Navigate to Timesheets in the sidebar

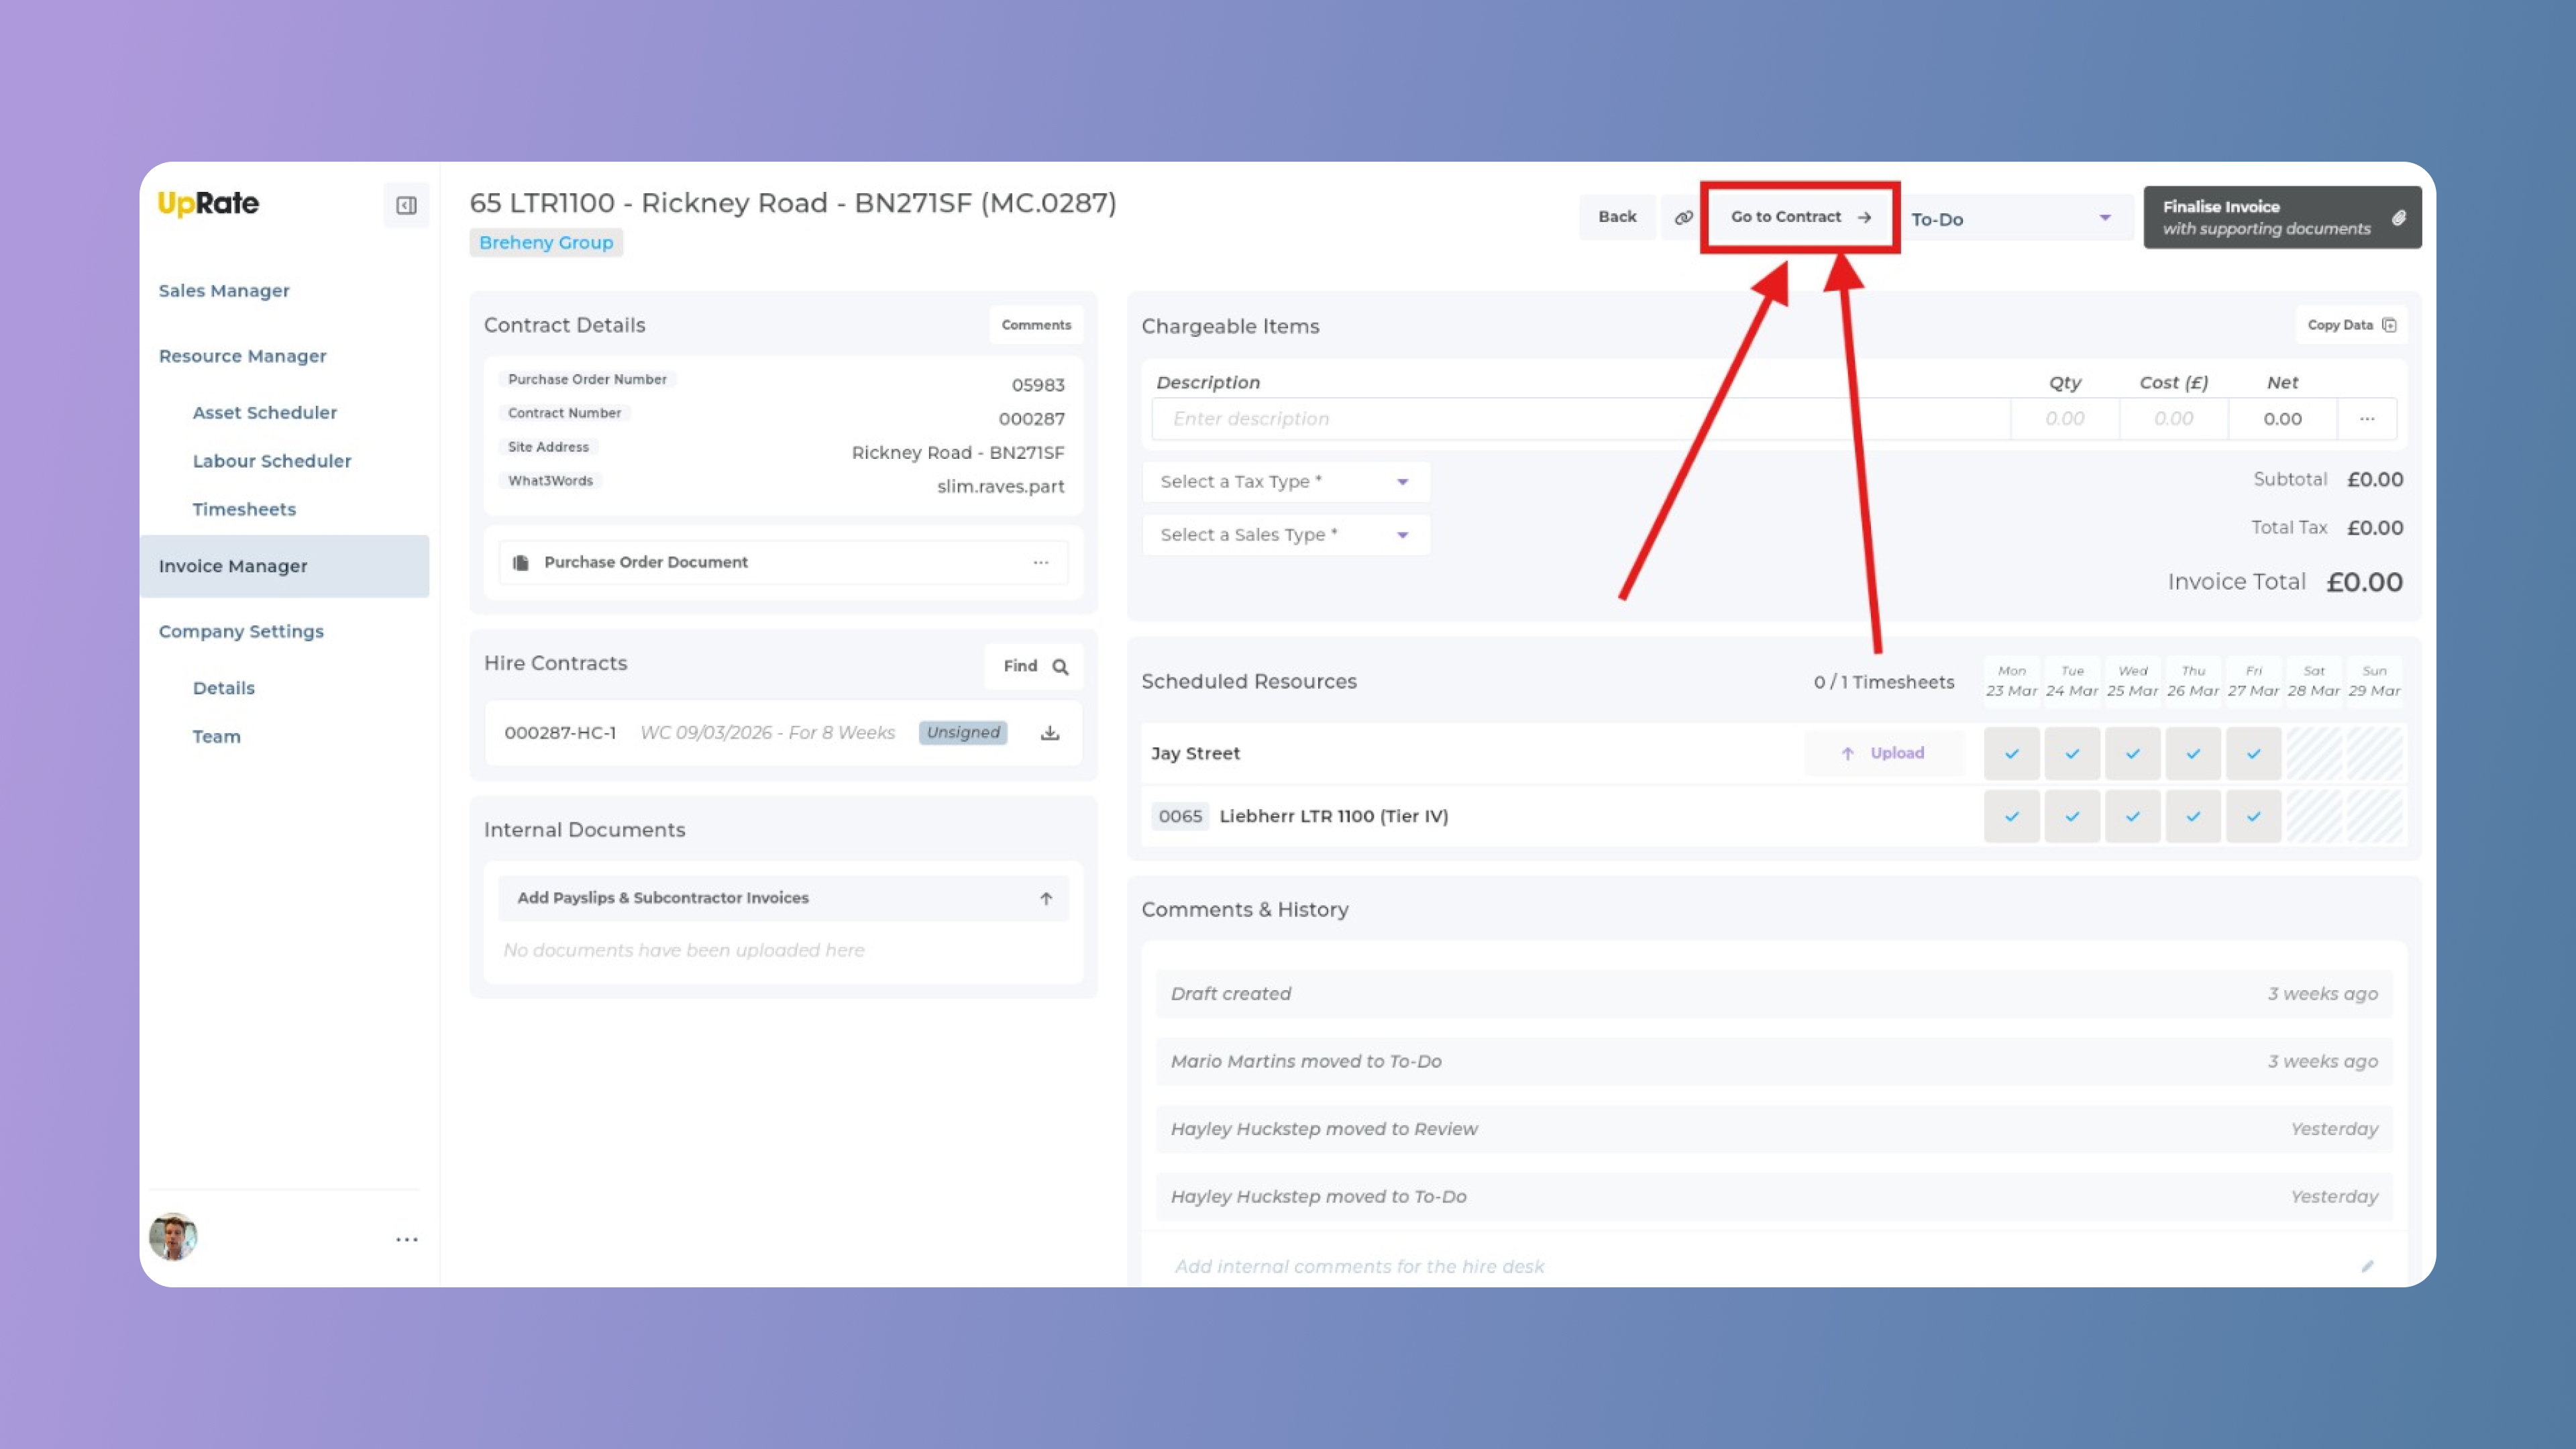coord(244,509)
